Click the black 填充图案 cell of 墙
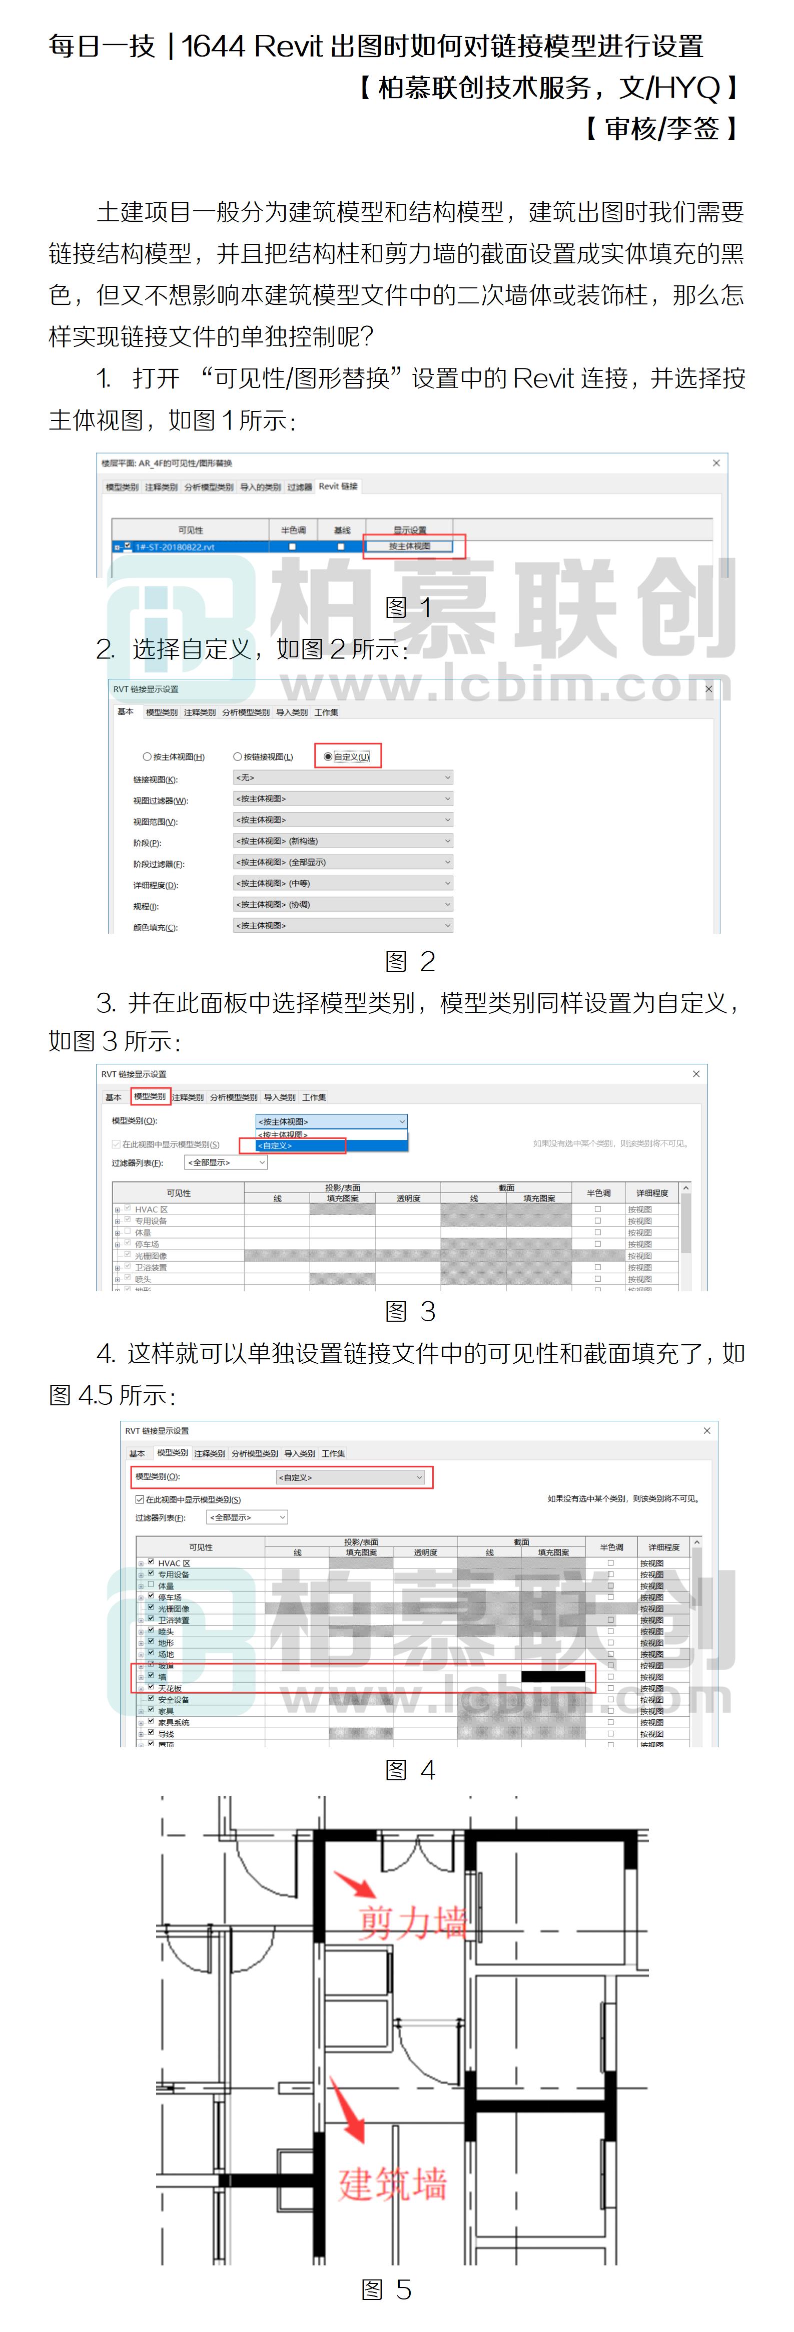This screenshot has height=2332, width=794. tap(553, 1677)
